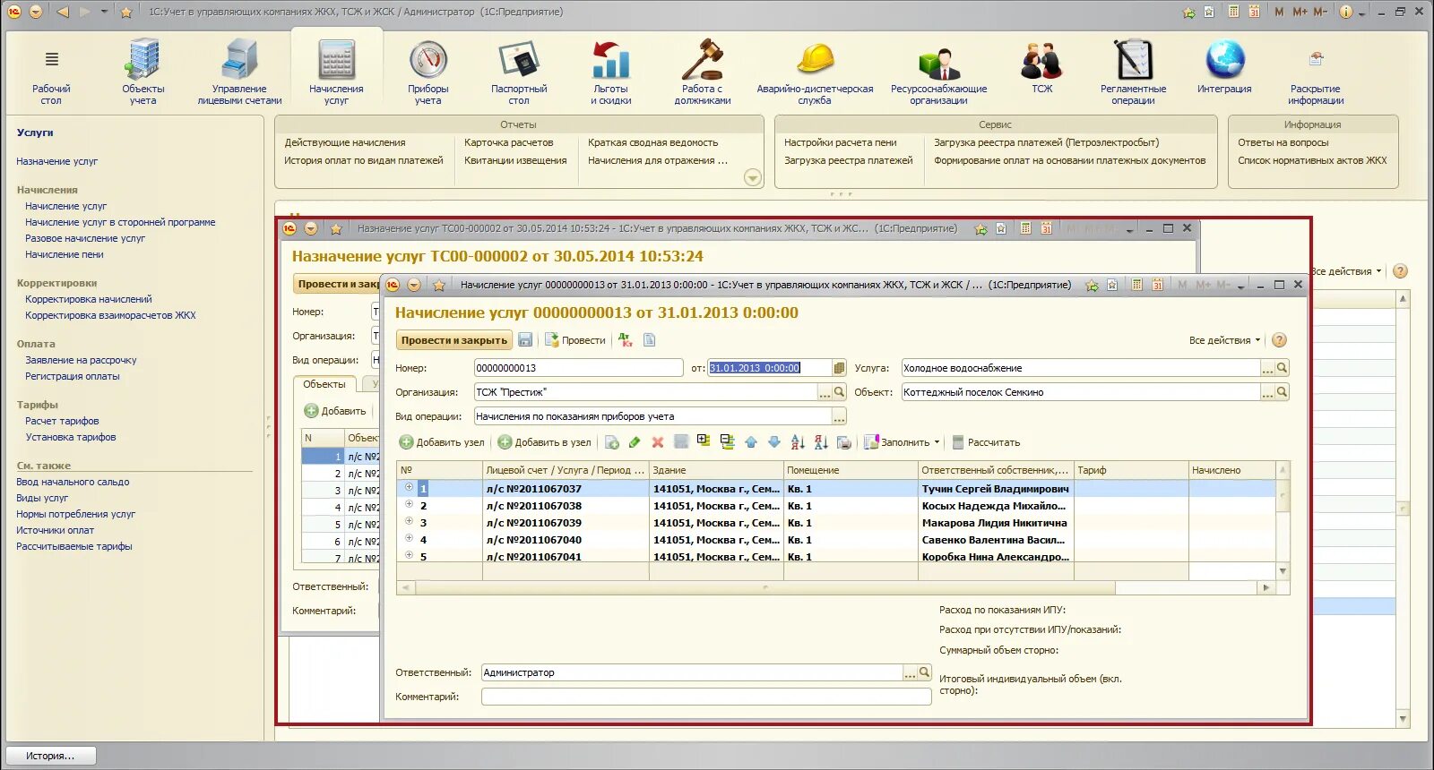The width and height of the screenshot is (1434, 770).
Task: Click the Комментарий field in Начисление услуг
Action: coord(706,697)
